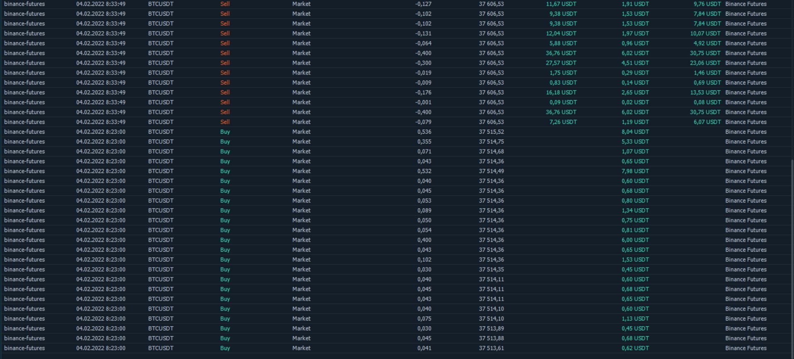Click the fee value 6,00 USDT
This screenshot has height=359, width=794.
click(x=635, y=240)
